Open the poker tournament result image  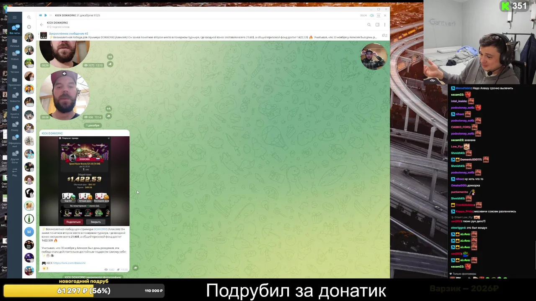click(84, 181)
